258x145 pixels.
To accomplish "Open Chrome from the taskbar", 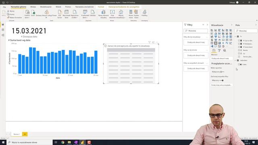I will pos(63,142).
